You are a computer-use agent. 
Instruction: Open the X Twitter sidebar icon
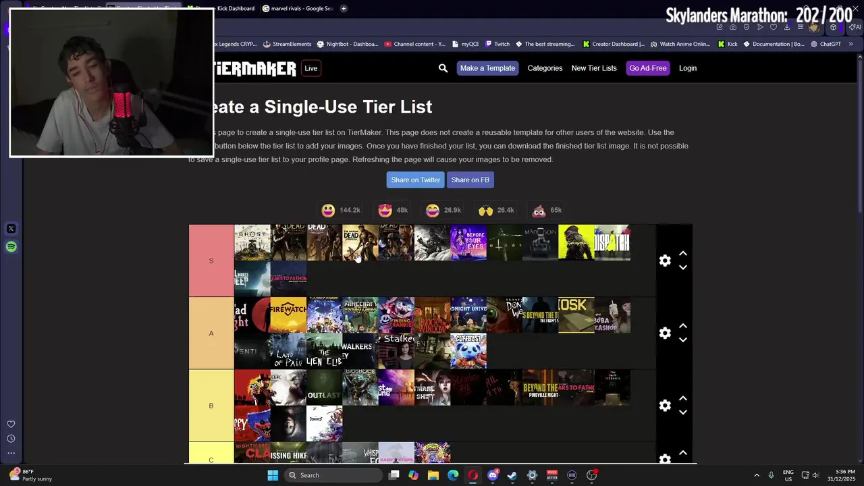pos(11,229)
